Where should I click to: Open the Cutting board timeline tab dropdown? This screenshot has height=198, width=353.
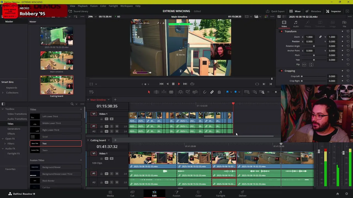point(108,140)
